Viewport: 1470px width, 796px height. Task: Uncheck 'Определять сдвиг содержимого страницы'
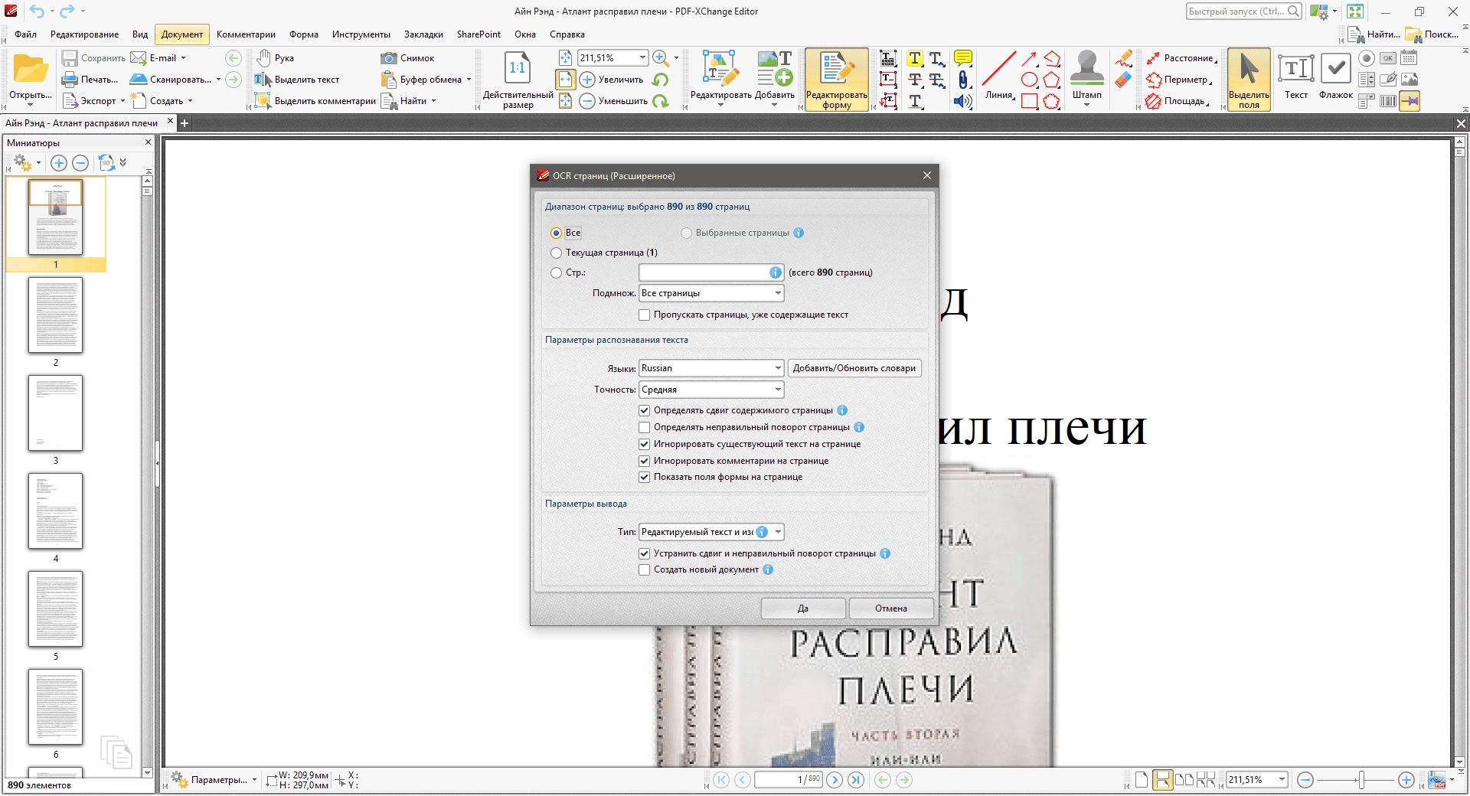coord(644,410)
